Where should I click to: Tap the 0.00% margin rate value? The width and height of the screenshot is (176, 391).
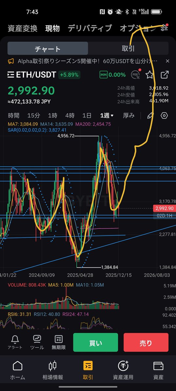tap(117, 75)
